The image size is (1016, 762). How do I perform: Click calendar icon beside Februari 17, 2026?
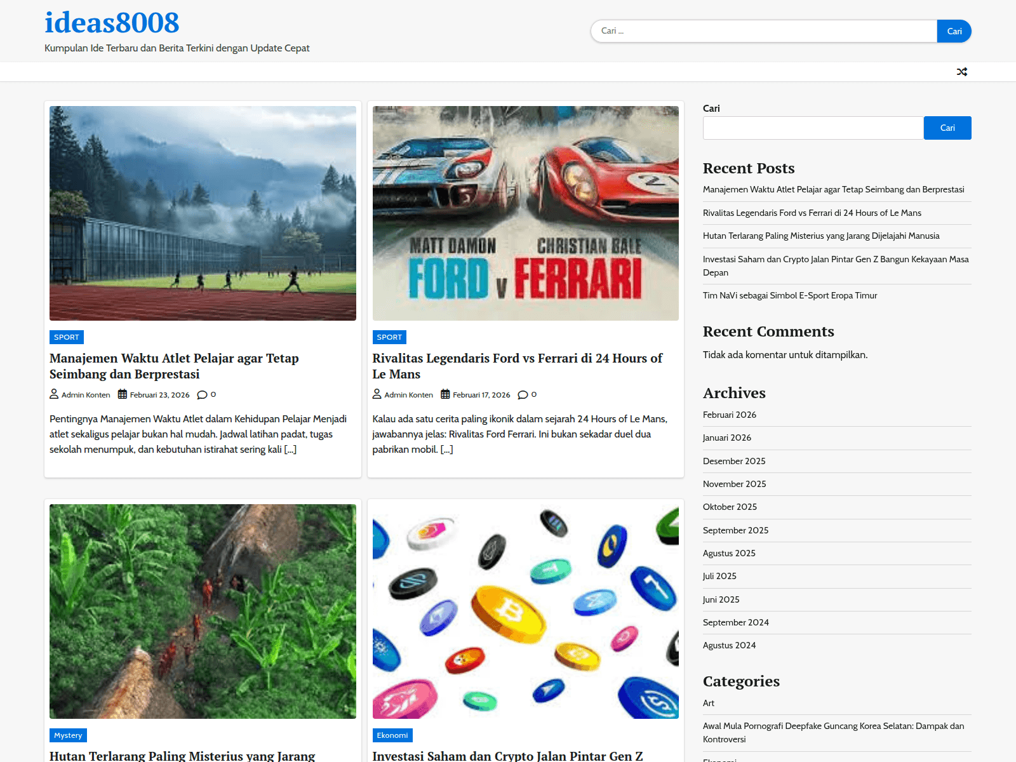point(445,394)
